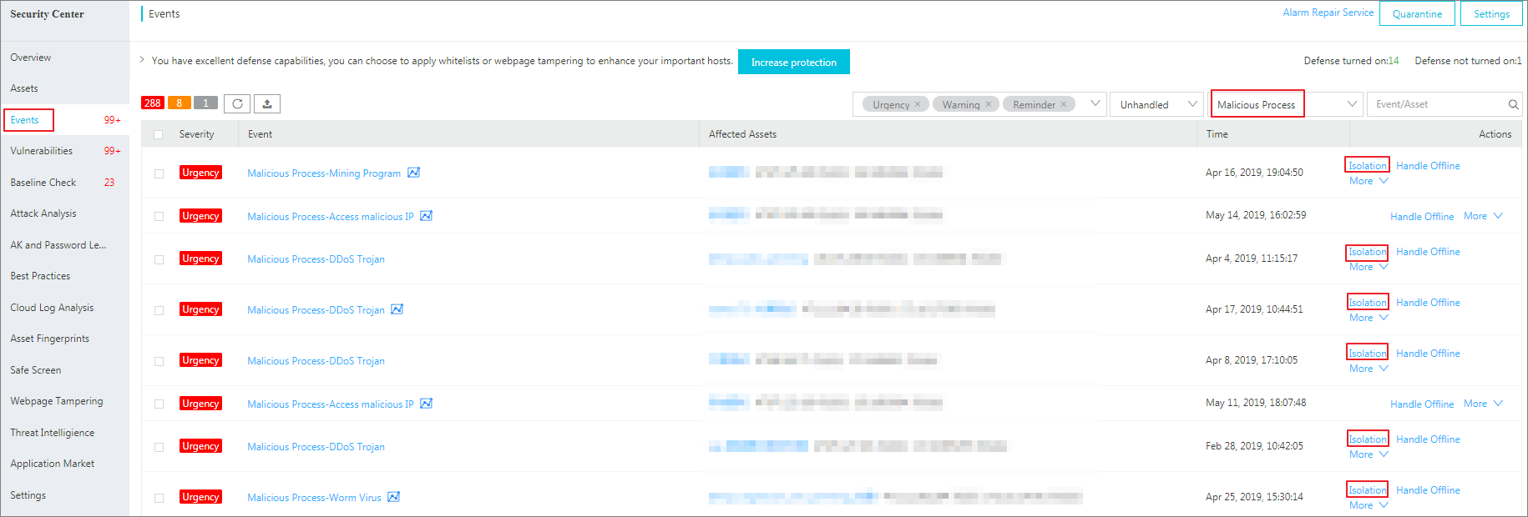Open the Alarm Repair Service link
Screen dimensions: 1528x517
click(x=1328, y=13)
